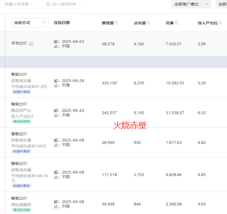Click the cost value 10,582.53
Image resolution: width=227 pixels, height=214 pixels.
(x=175, y=83)
